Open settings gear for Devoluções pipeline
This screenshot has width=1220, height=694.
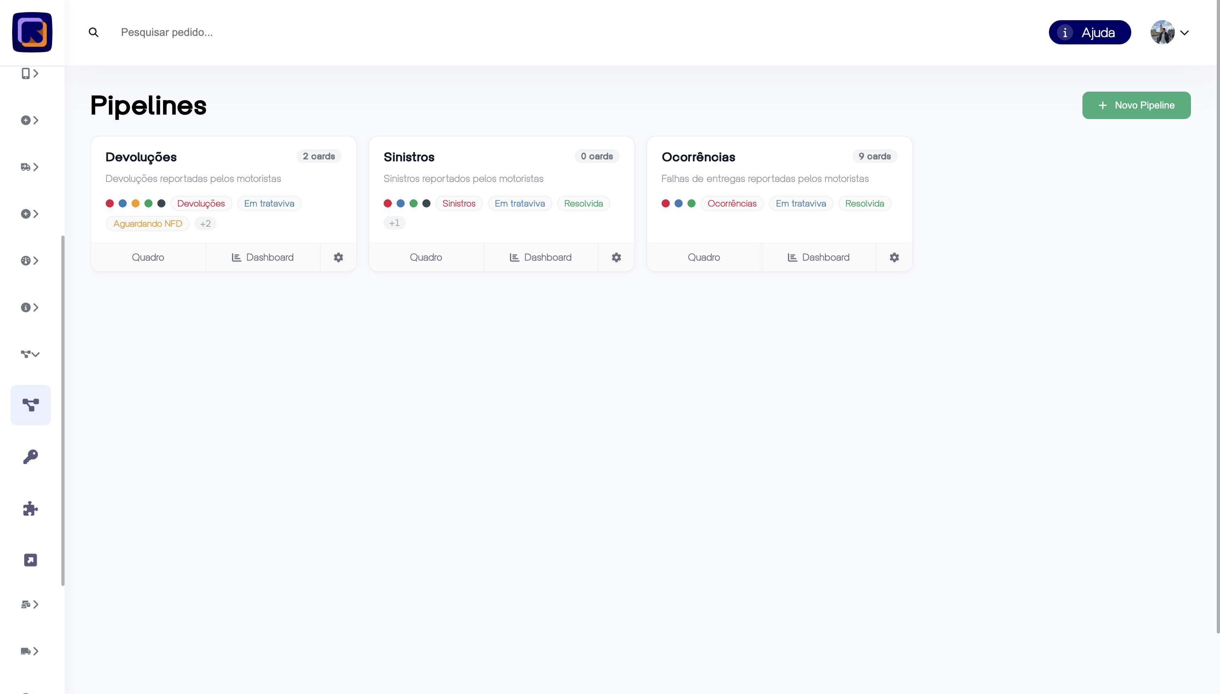(338, 257)
